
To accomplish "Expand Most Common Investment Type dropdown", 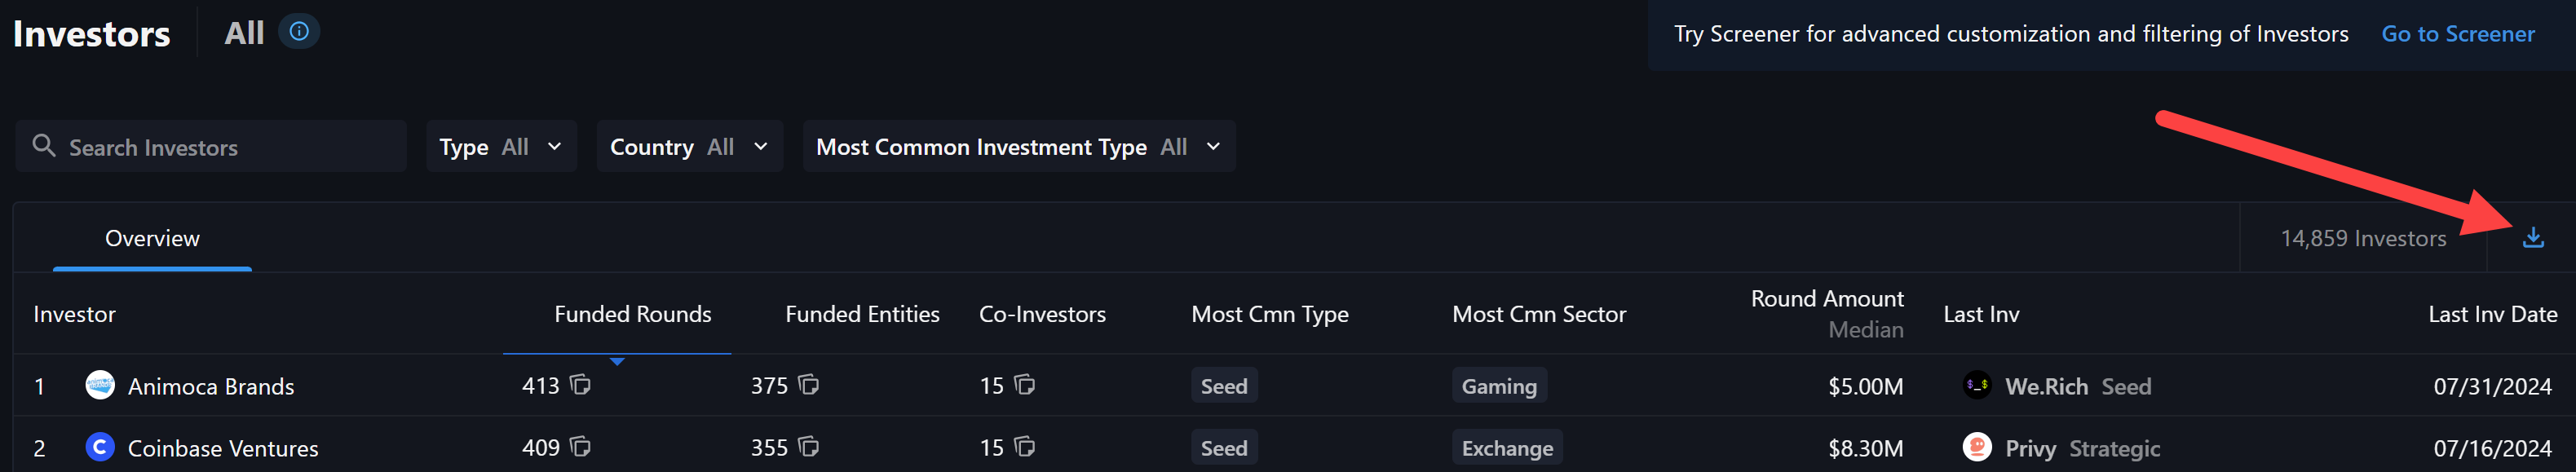I will tap(1019, 147).
